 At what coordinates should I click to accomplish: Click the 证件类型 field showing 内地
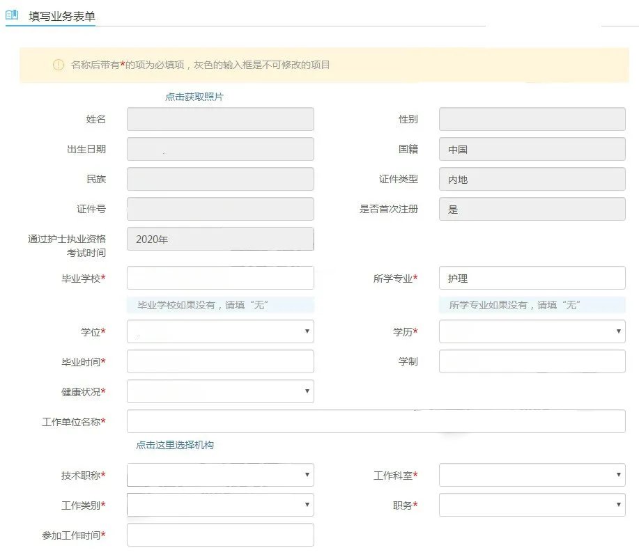(532, 179)
